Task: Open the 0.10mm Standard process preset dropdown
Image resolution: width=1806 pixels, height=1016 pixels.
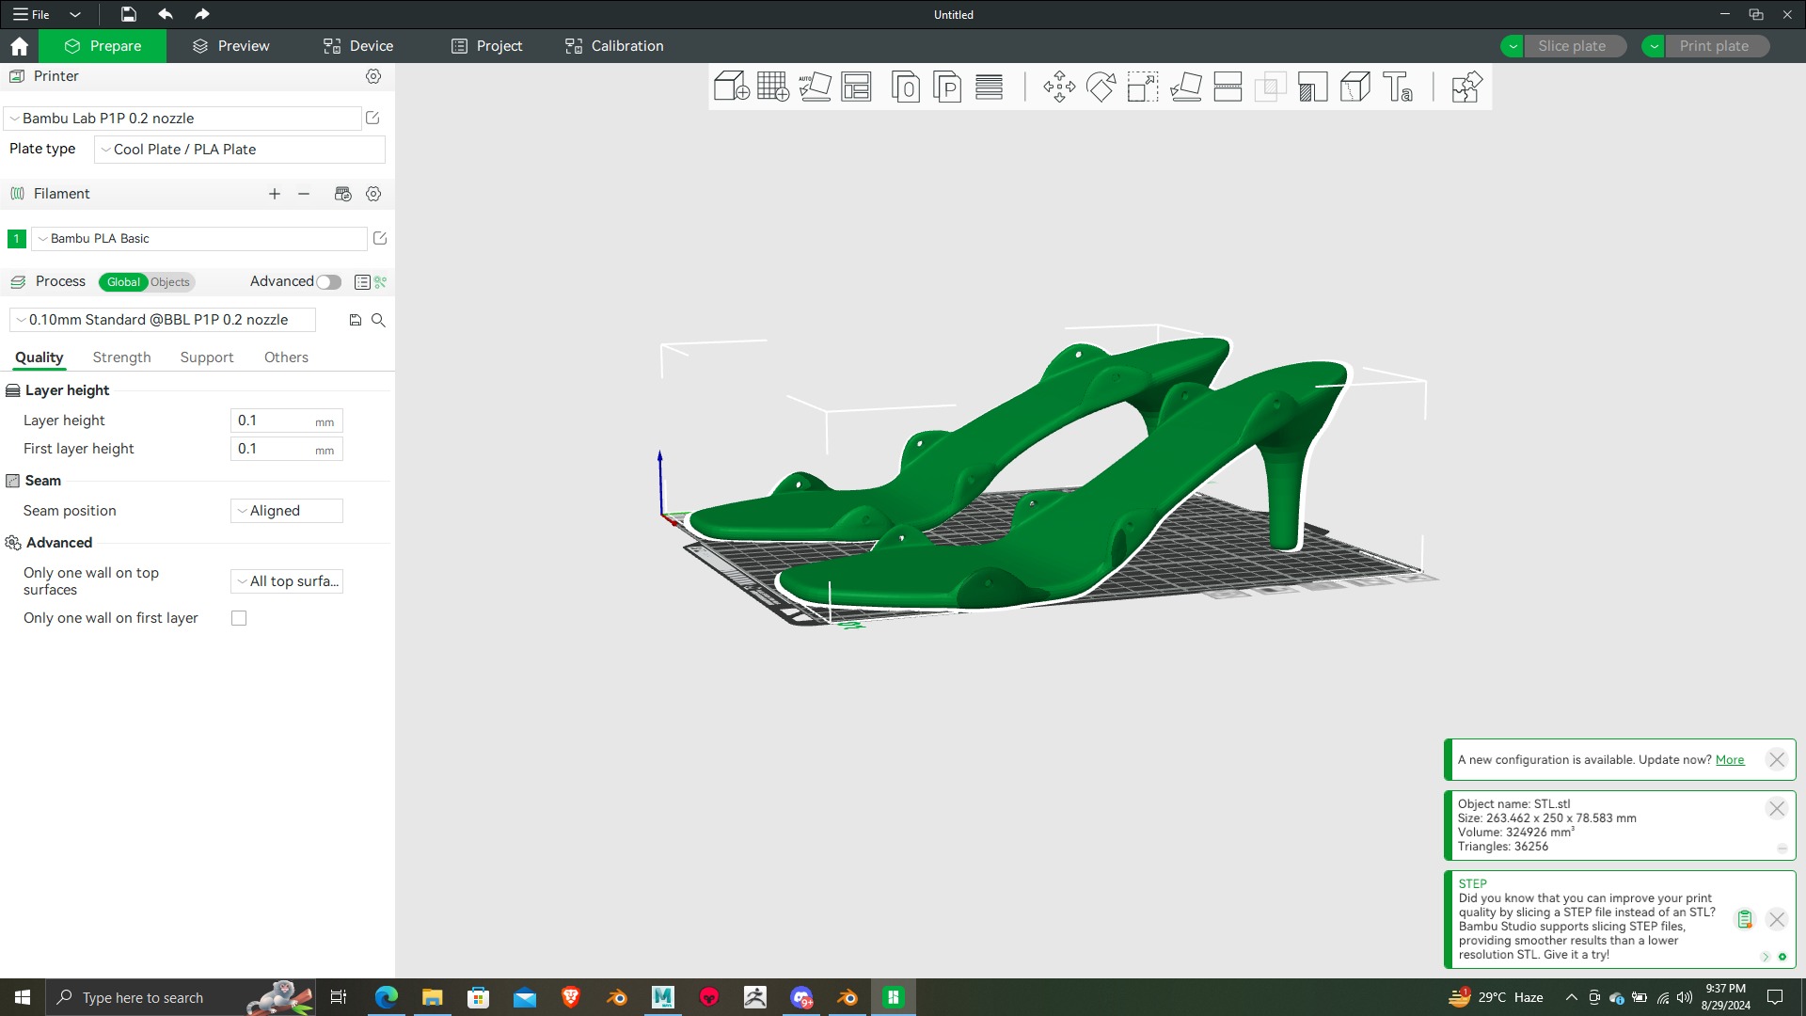Action: click(x=162, y=320)
